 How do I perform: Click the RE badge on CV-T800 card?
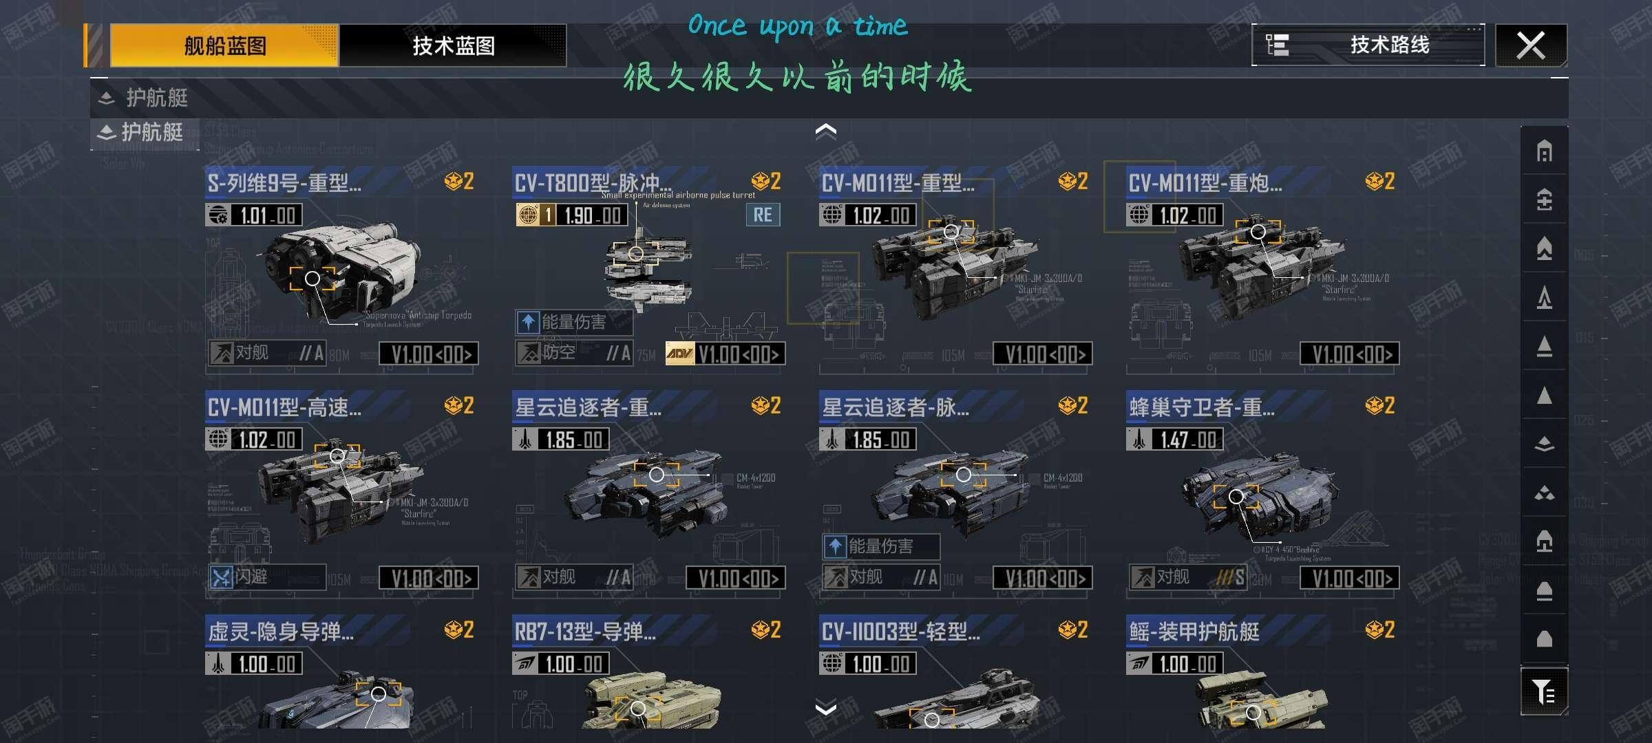pos(763,215)
